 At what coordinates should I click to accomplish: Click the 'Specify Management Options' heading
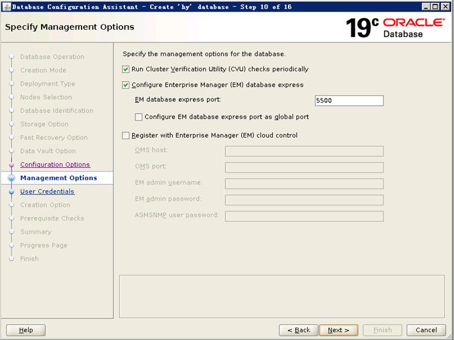69,27
